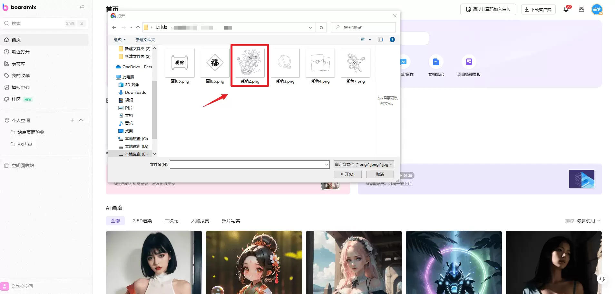Screen dimensions: 615x294
Task: Click the help question mark icon
Action: click(392, 40)
